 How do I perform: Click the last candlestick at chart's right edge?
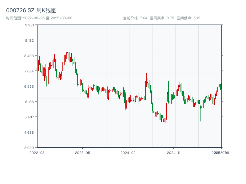(221, 86)
